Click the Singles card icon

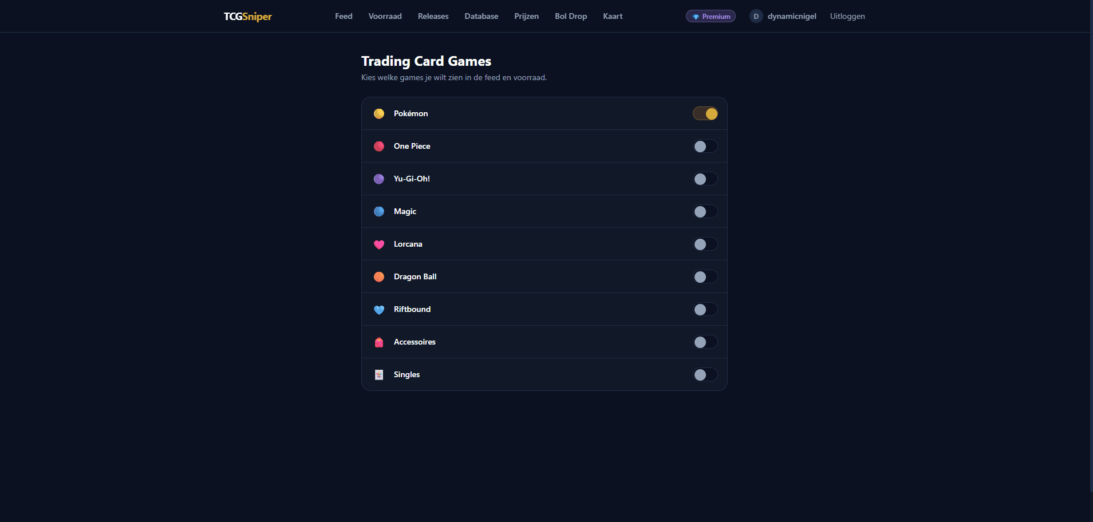[x=379, y=375]
